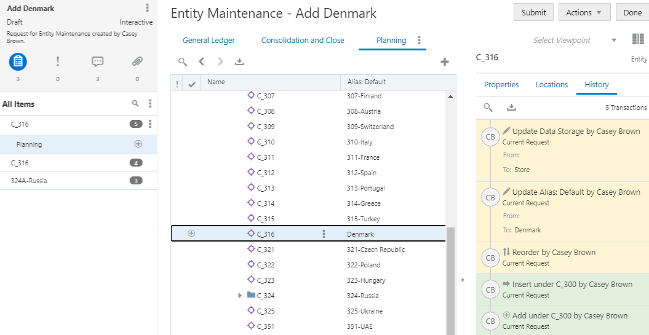Click the validation issues exclamation icon
The image size is (649, 335).
[58, 61]
